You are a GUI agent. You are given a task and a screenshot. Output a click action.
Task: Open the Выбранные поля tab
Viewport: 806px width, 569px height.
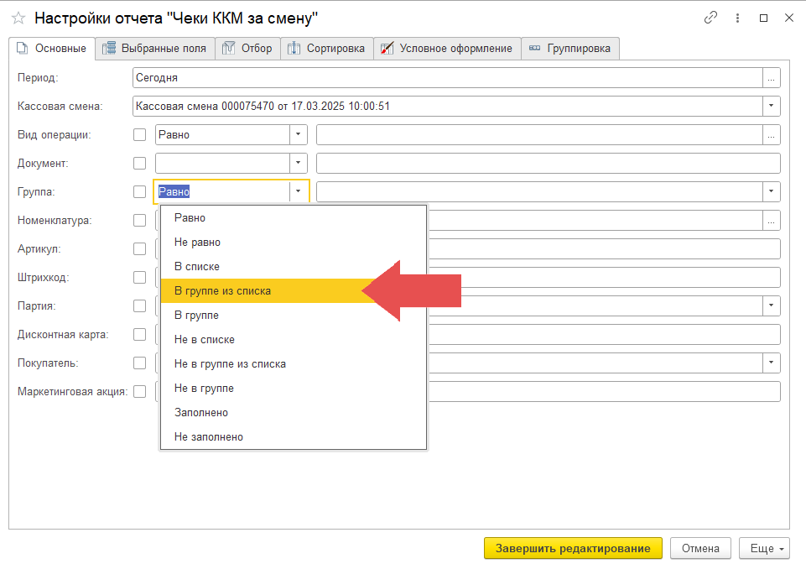[155, 49]
